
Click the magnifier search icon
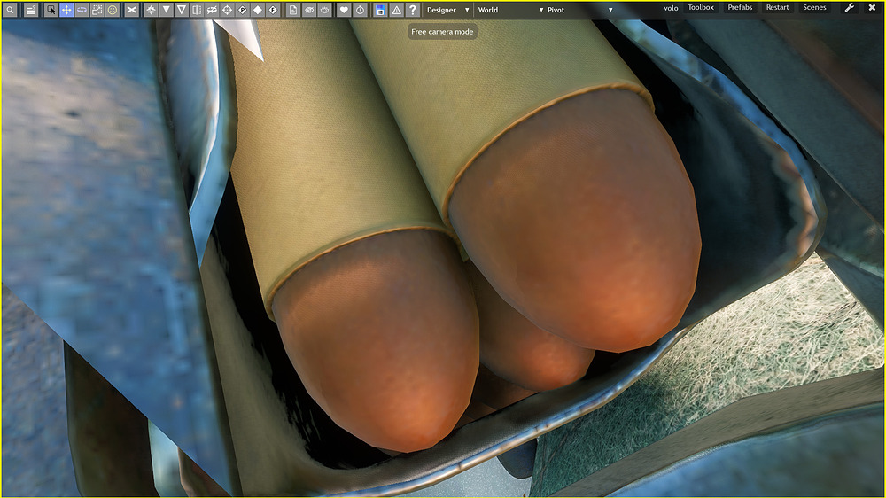pyautogui.click(x=10, y=10)
